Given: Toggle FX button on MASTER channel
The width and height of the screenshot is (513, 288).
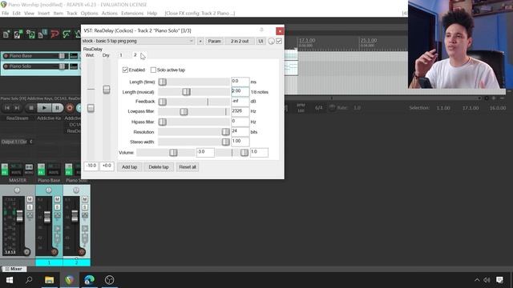Looking at the screenshot, I should 5,170.
